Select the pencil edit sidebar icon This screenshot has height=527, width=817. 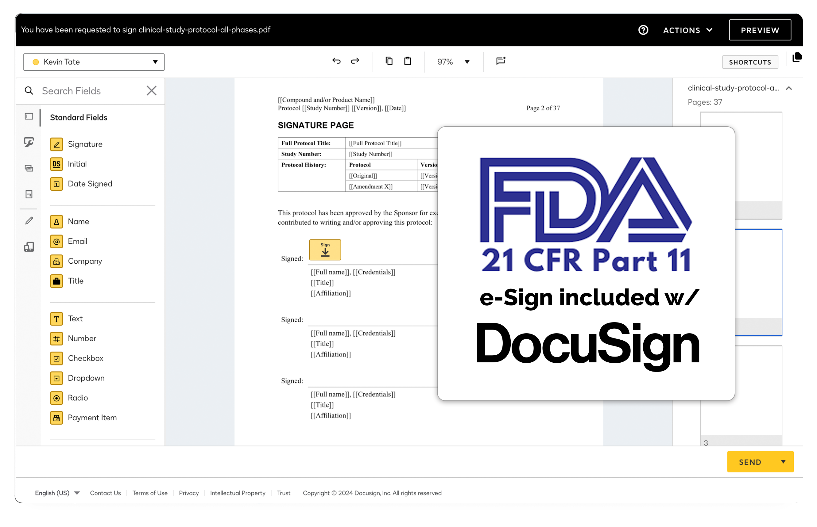click(29, 221)
